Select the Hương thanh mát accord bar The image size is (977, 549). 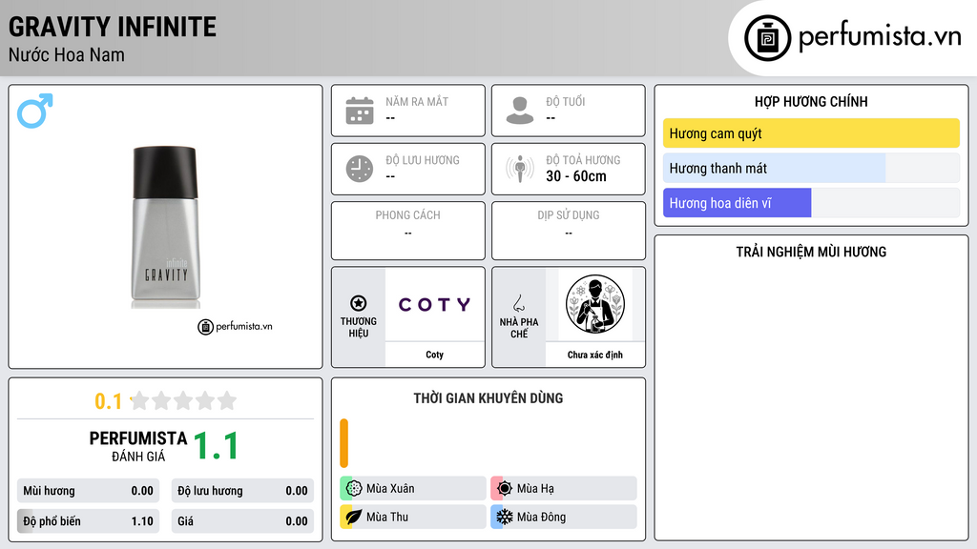tap(811, 168)
